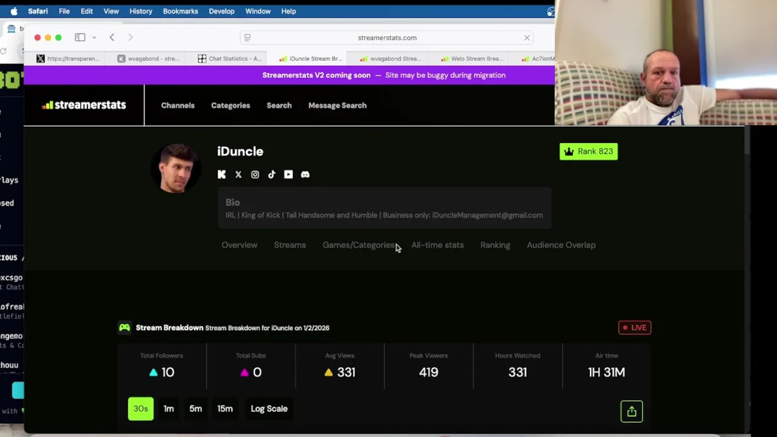Stop loading with the address bar X
777x437 pixels.
[x=527, y=38]
